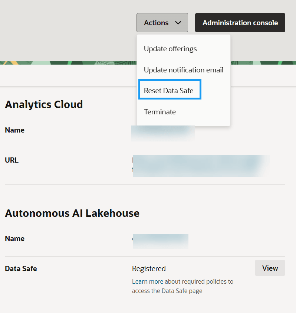Click the Data Safe row label
The height and width of the screenshot is (313, 296).
point(21,268)
